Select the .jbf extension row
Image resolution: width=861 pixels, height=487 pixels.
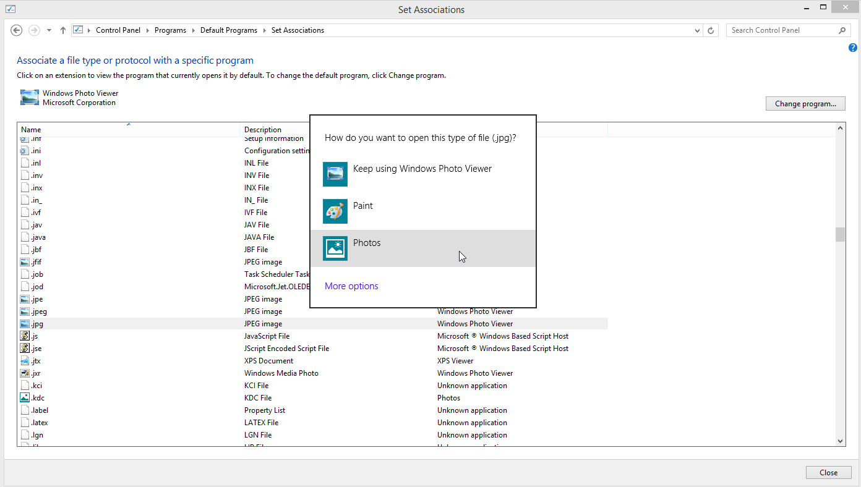click(x=312, y=250)
